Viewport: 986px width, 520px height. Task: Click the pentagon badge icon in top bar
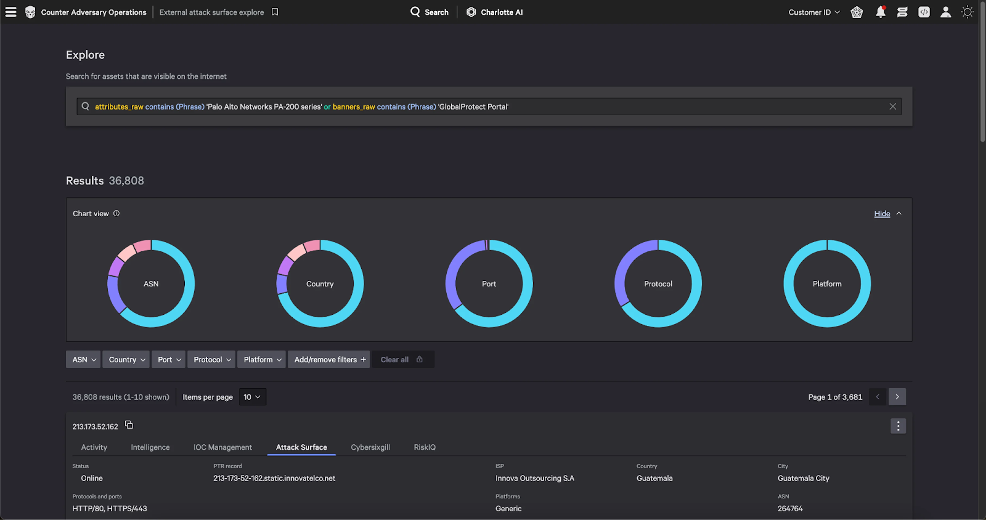tap(857, 12)
